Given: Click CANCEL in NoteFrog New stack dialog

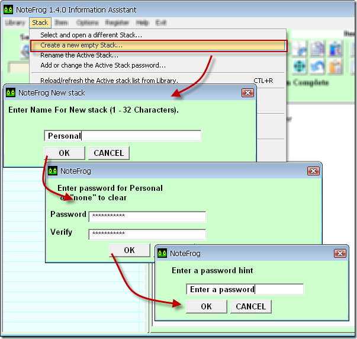Looking at the screenshot, I should pyautogui.click(x=109, y=153).
